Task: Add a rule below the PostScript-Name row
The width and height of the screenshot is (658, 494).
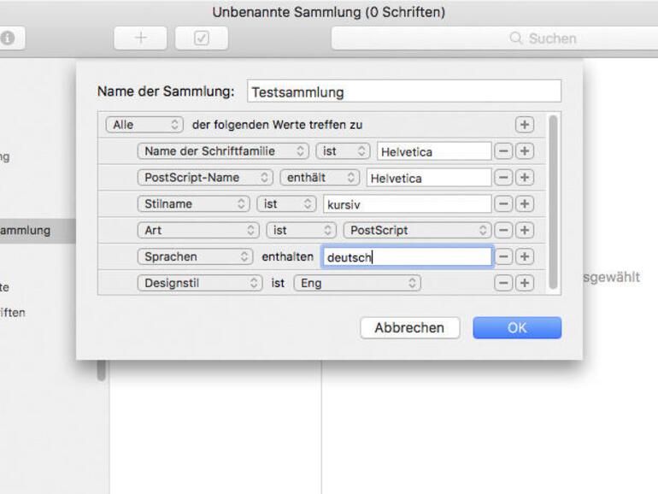Action: pyautogui.click(x=524, y=178)
